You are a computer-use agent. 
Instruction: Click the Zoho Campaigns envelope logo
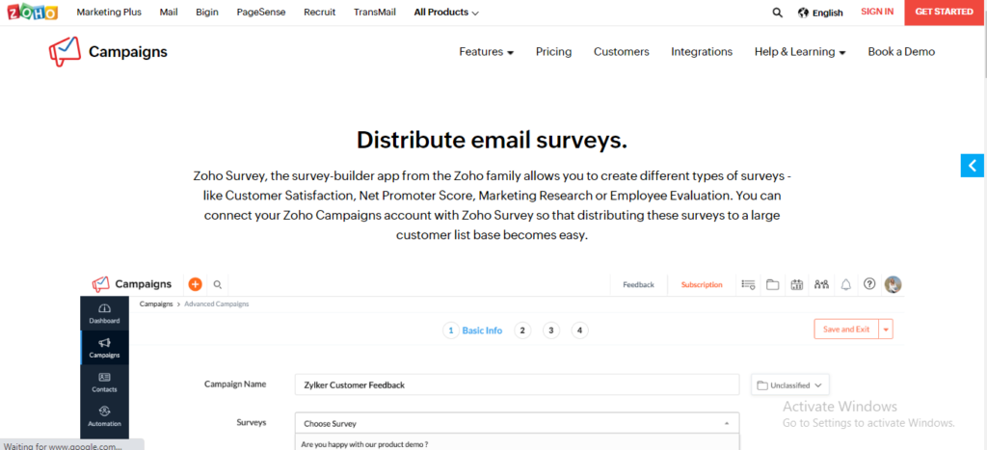pos(65,52)
